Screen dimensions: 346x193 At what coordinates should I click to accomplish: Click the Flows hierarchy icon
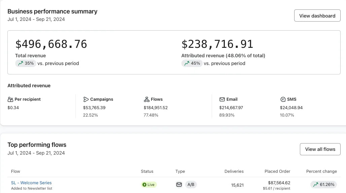coord(146,99)
